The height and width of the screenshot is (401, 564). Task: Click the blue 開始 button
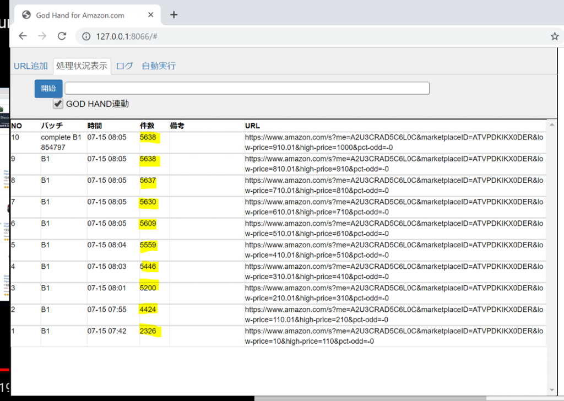tap(48, 89)
